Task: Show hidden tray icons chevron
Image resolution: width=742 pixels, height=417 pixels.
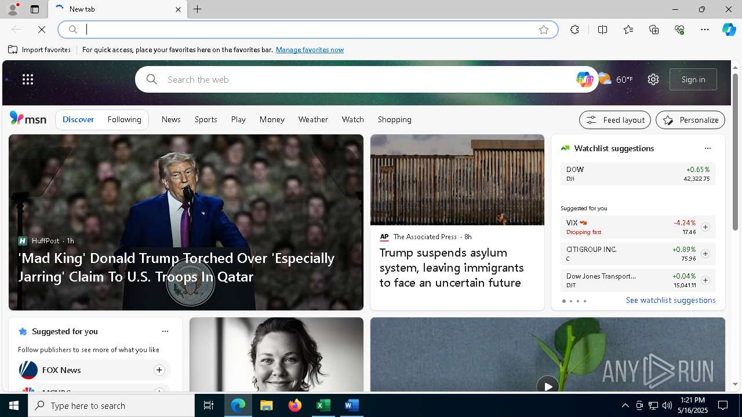Action: (x=625, y=405)
